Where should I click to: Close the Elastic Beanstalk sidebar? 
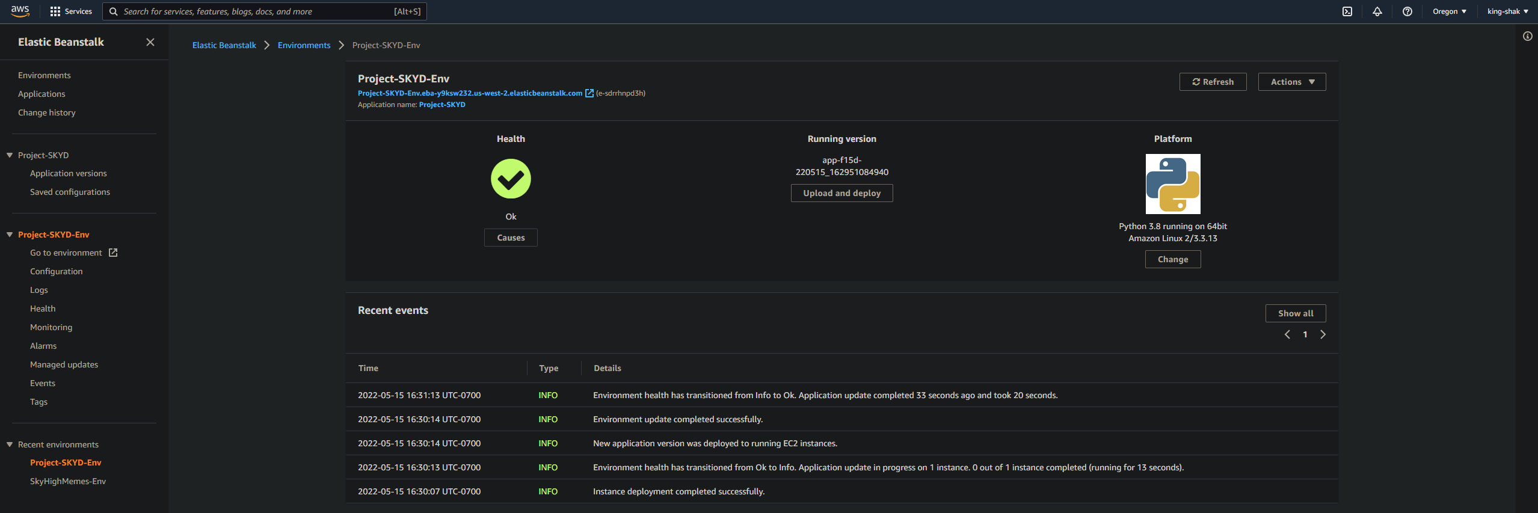coord(150,42)
